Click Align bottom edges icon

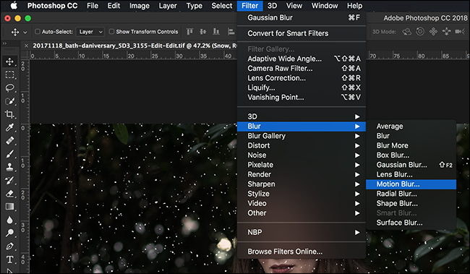[216, 32]
